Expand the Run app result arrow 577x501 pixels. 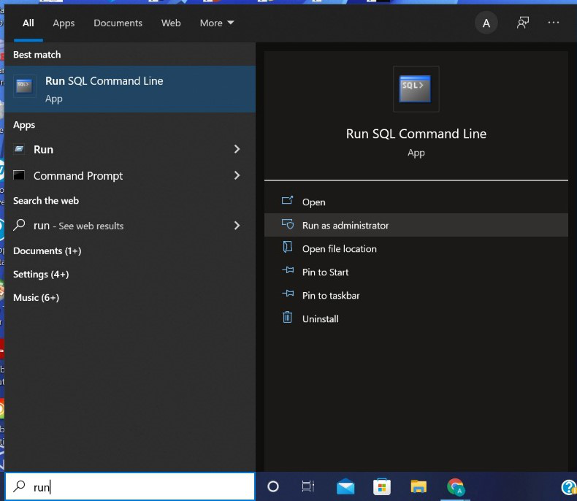237,149
